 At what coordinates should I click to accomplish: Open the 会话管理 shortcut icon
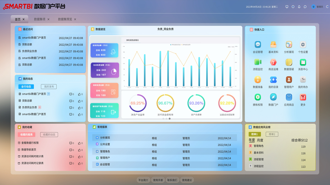258,45
